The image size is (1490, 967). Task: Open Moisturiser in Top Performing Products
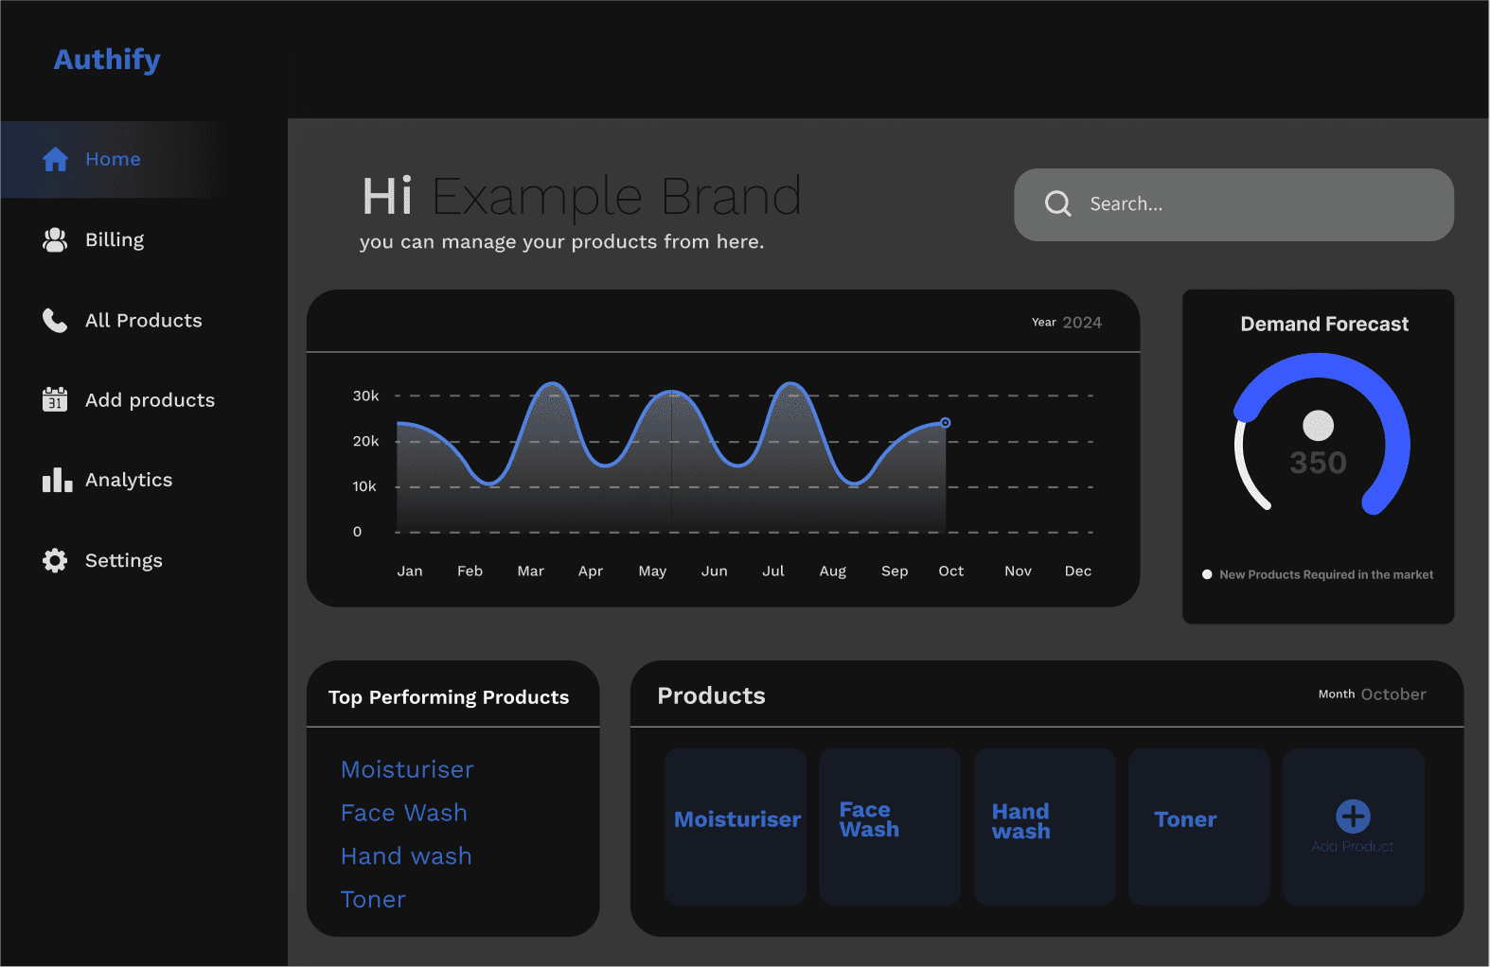407,770
